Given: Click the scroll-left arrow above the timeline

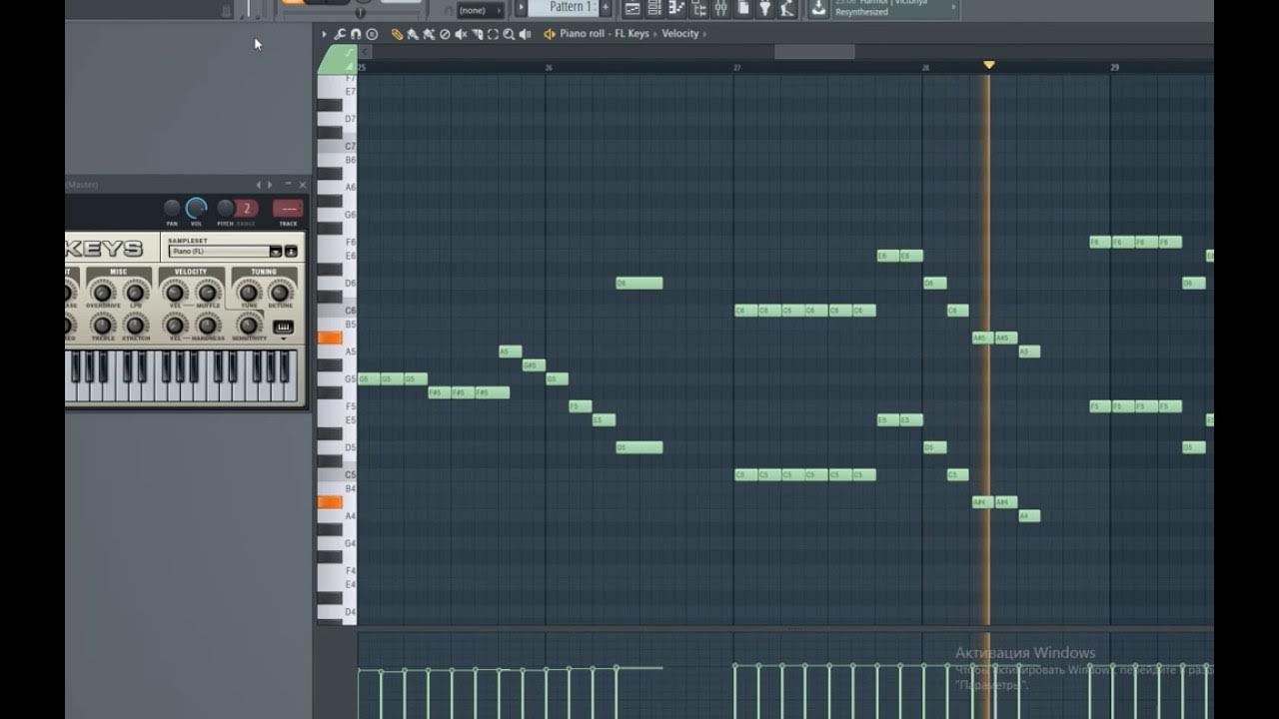Looking at the screenshot, I should 365,52.
